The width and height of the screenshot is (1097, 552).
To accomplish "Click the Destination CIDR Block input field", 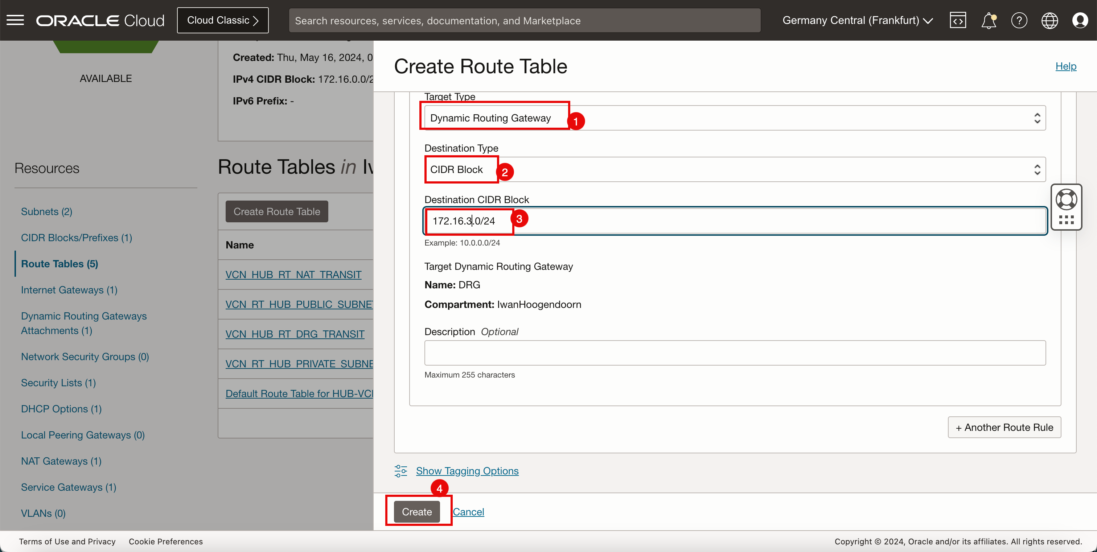I will point(734,221).
